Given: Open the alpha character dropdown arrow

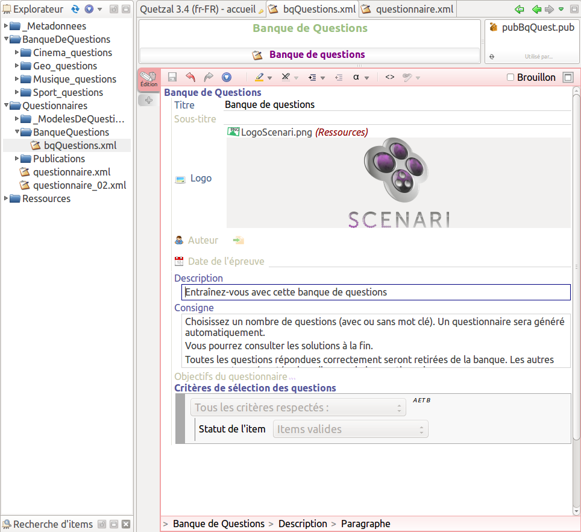Looking at the screenshot, I should [x=367, y=78].
